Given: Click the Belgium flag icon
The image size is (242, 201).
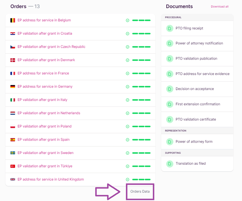Looking at the screenshot, I should tap(13, 20).
